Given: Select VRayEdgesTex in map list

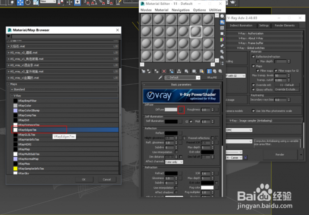Looking at the screenshot, I should [x=65, y=130].
